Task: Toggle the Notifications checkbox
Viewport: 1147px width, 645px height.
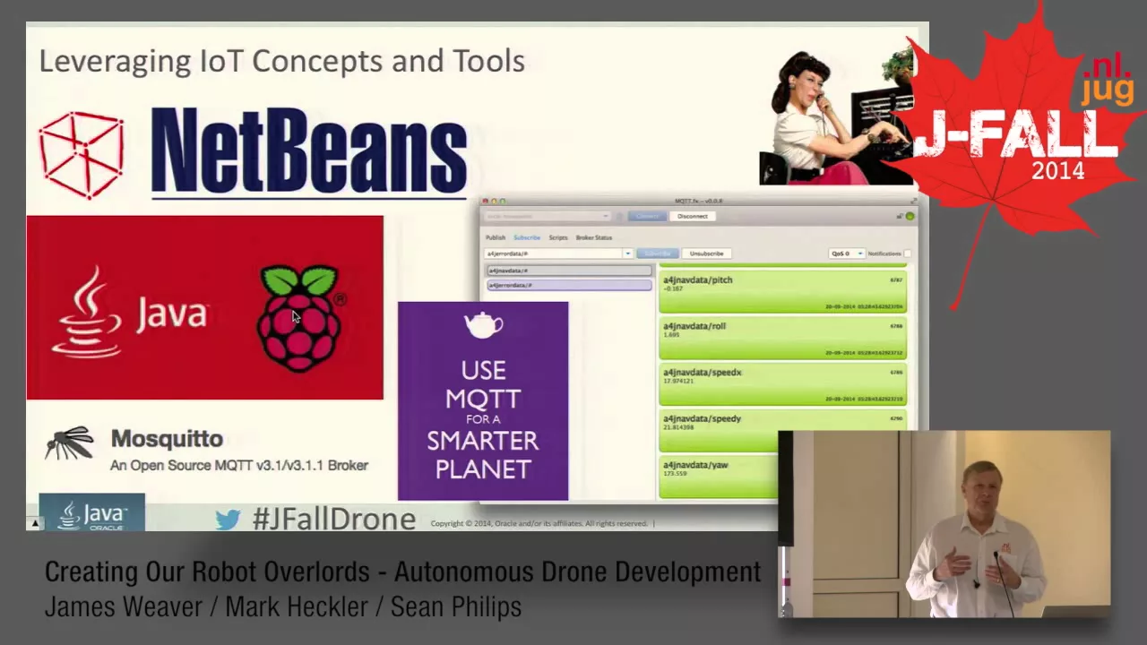Action: [x=908, y=254]
